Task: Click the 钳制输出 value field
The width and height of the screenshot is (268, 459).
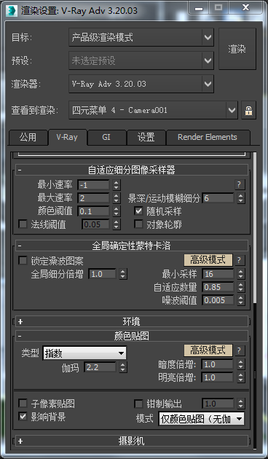Action: point(218,404)
